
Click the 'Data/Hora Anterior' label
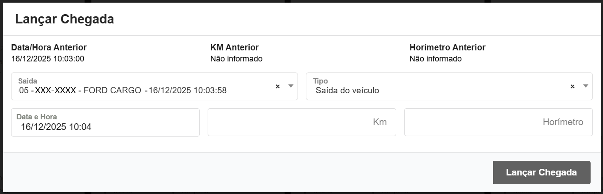coord(49,47)
